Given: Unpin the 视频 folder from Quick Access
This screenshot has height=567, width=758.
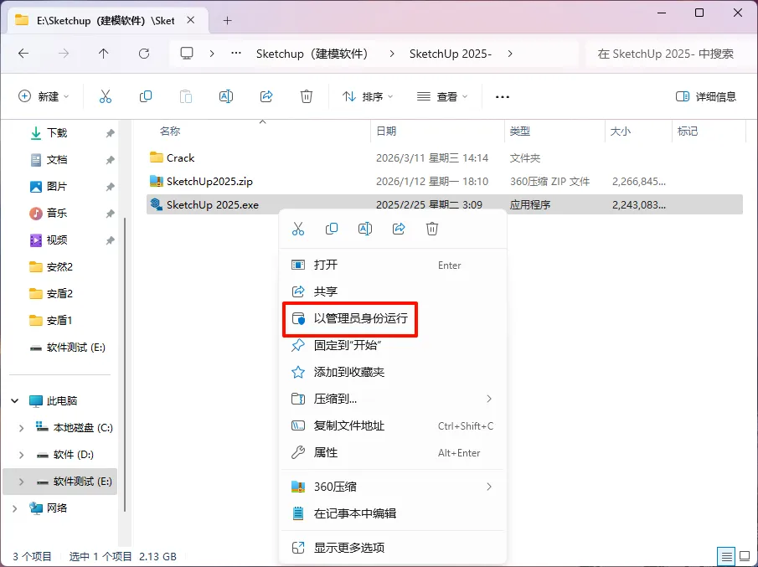Looking at the screenshot, I should [x=111, y=240].
